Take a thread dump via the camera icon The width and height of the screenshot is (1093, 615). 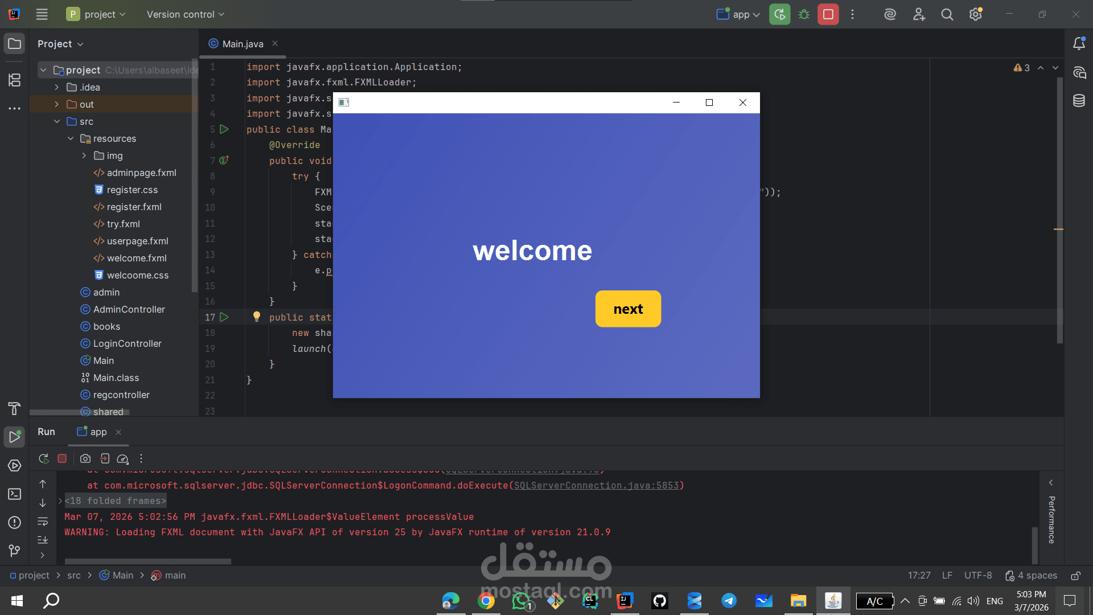85,459
